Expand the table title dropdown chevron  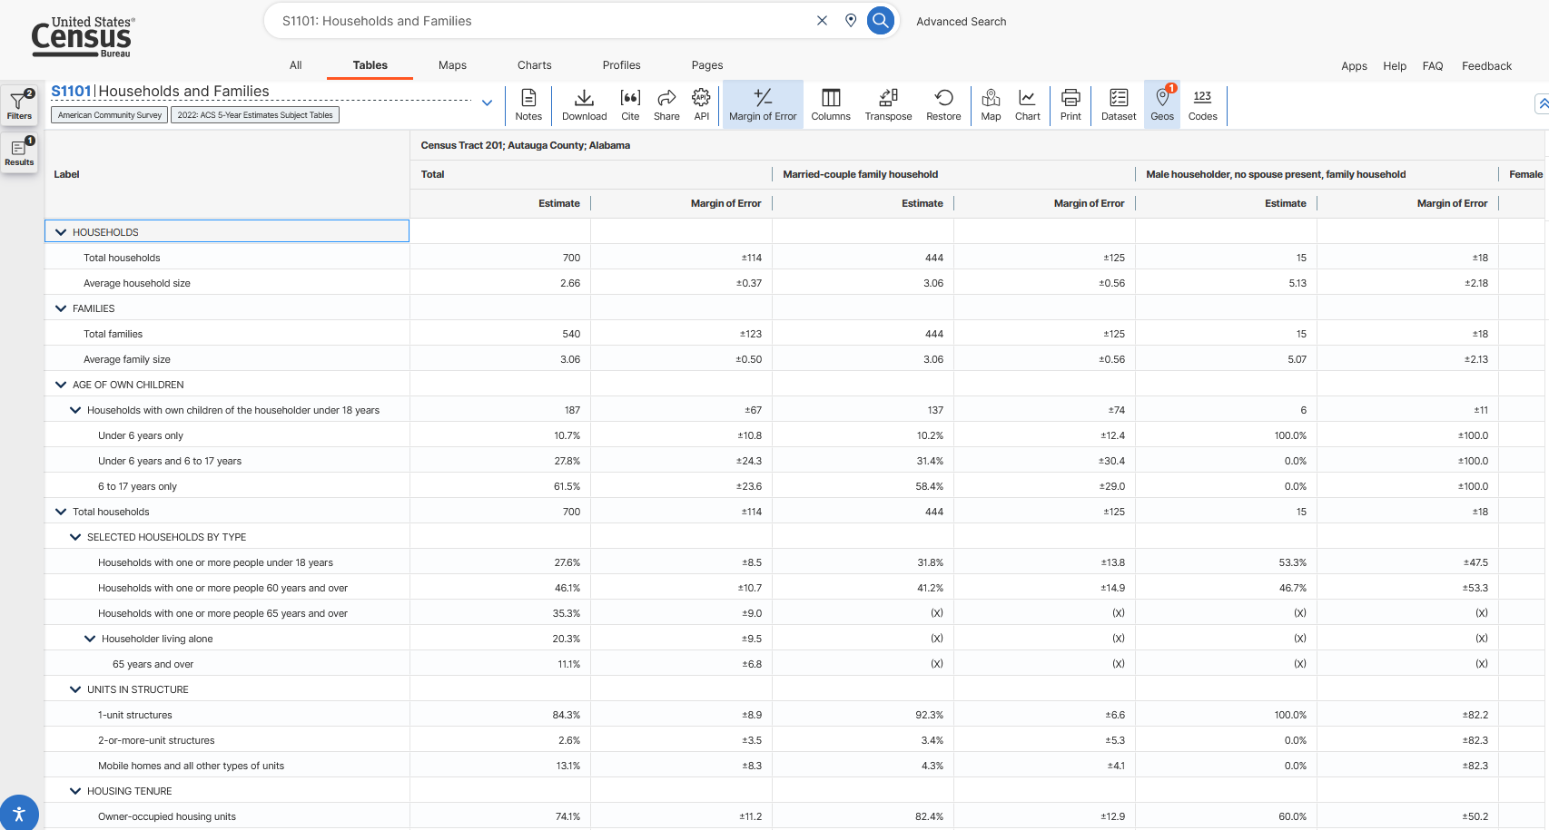point(487,103)
